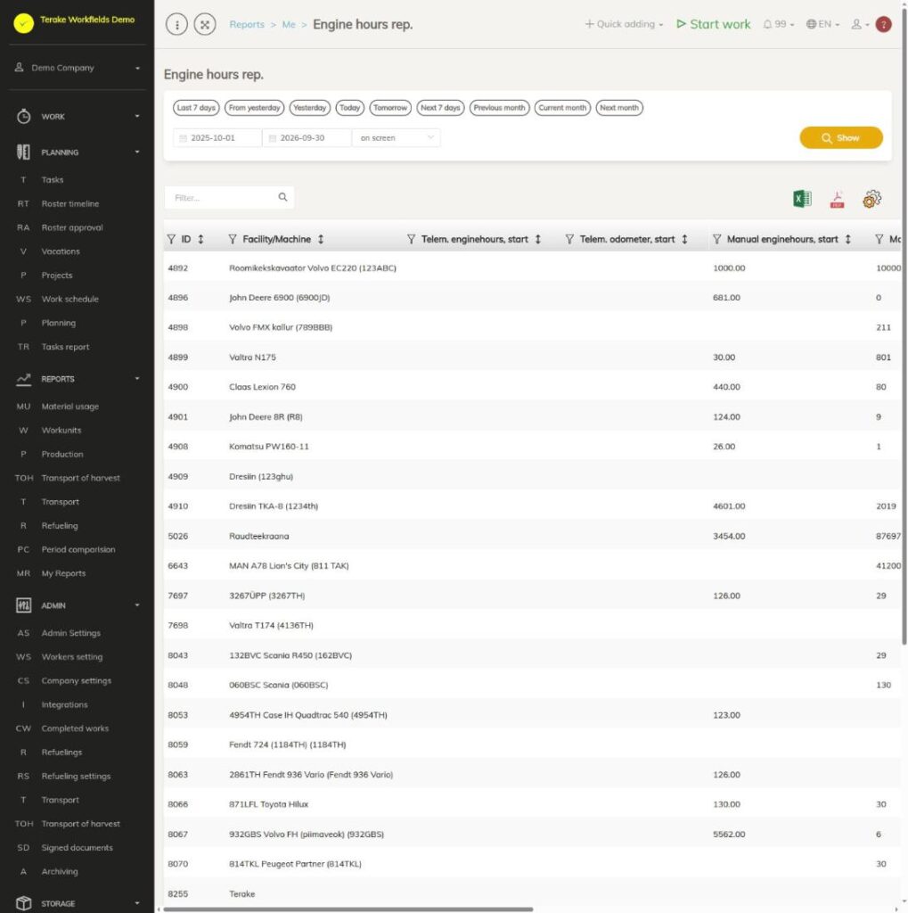Choose the Current month preset

point(562,108)
